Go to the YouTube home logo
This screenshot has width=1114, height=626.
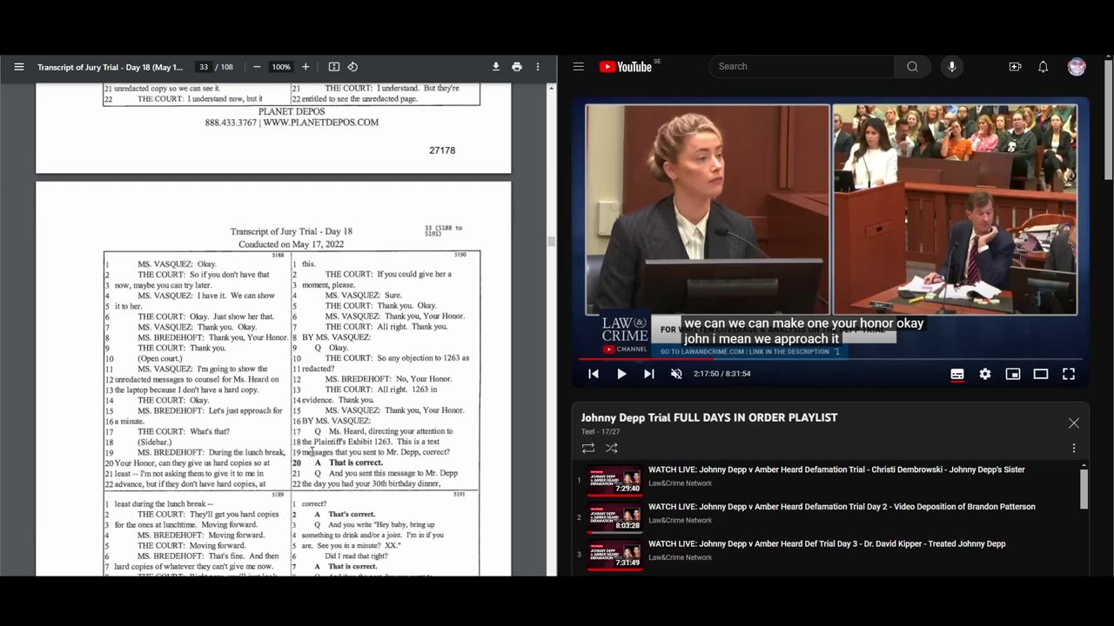[627, 67]
